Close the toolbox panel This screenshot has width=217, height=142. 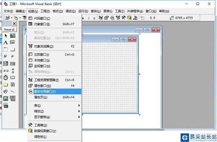point(14,24)
